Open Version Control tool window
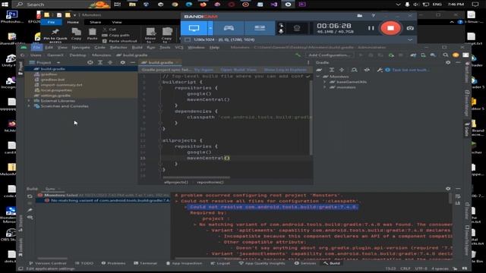Screen dimensions: 486x273 48,263
